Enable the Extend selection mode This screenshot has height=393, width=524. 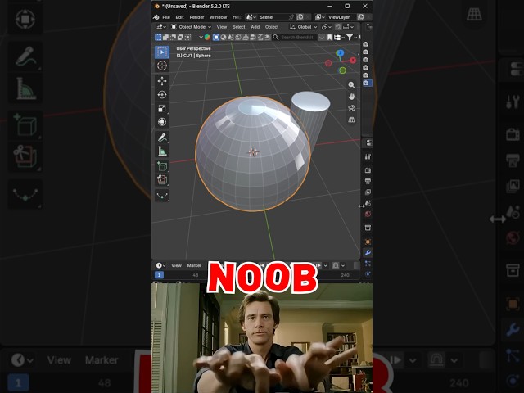tap(165, 37)
